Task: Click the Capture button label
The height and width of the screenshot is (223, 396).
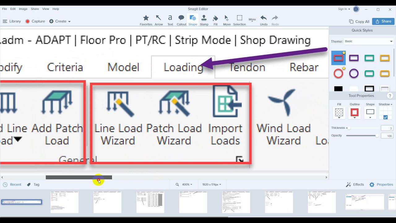Action: 38,21
